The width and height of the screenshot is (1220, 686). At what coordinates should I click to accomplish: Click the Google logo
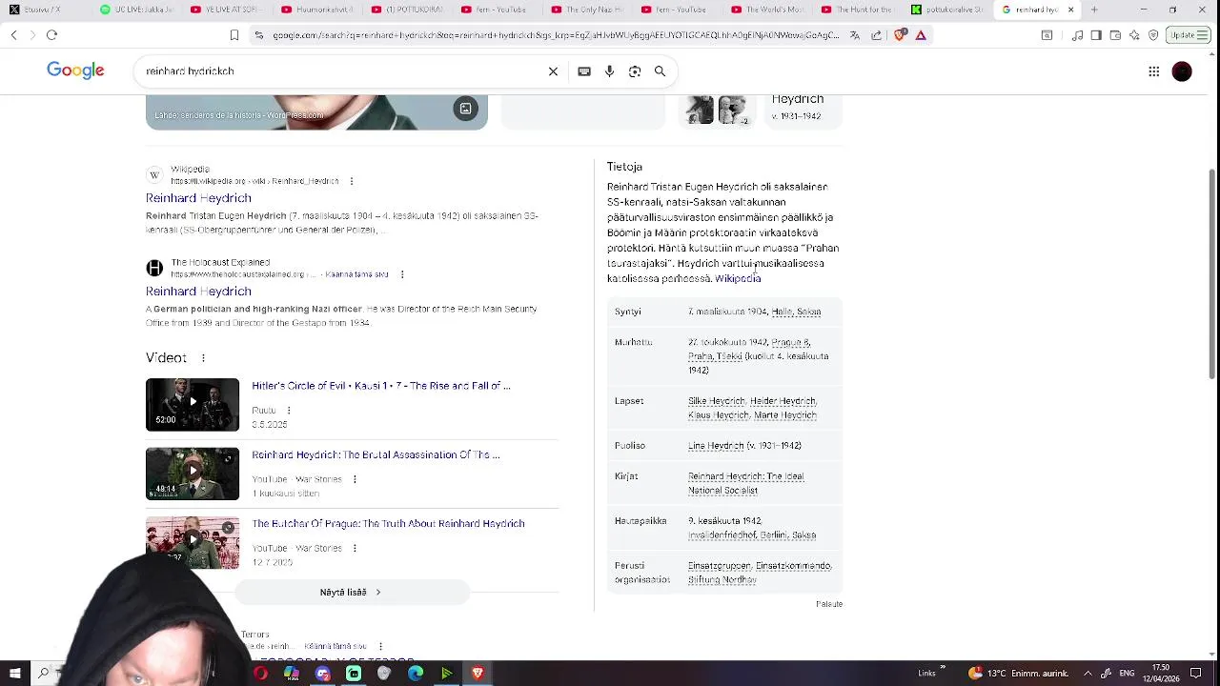(x=75, y=71)
